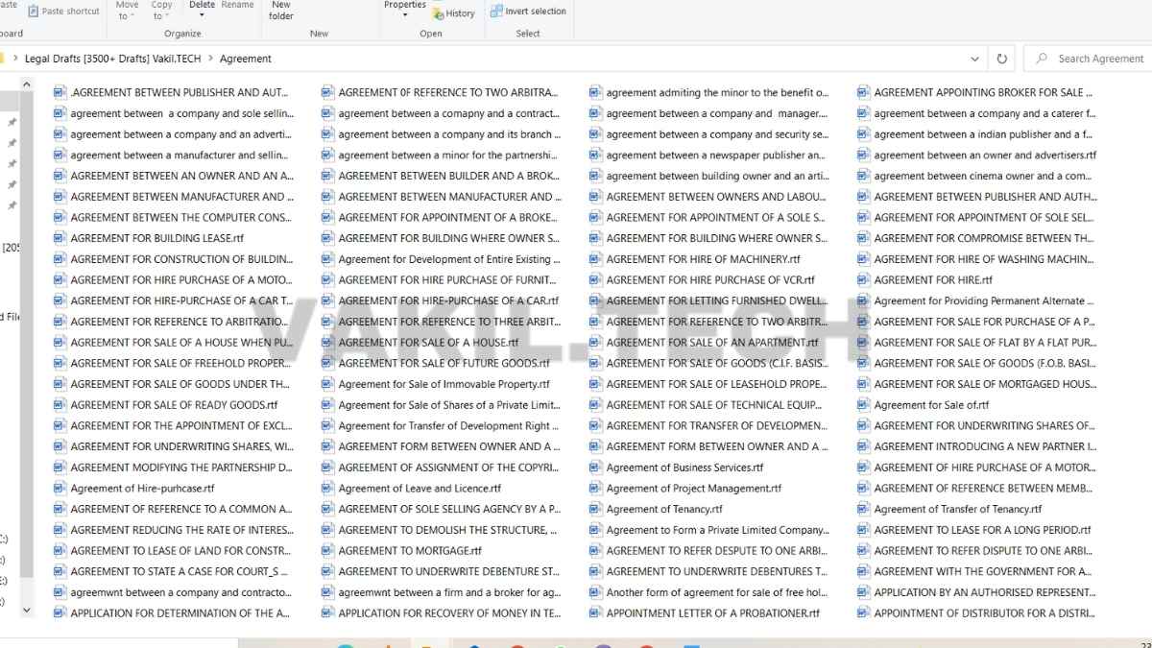Click the Paste shortcut icon

coord(35,12)
